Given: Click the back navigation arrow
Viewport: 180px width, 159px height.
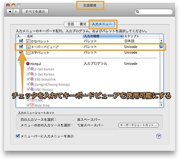Looking at the screenshot, I should point(10,12).
